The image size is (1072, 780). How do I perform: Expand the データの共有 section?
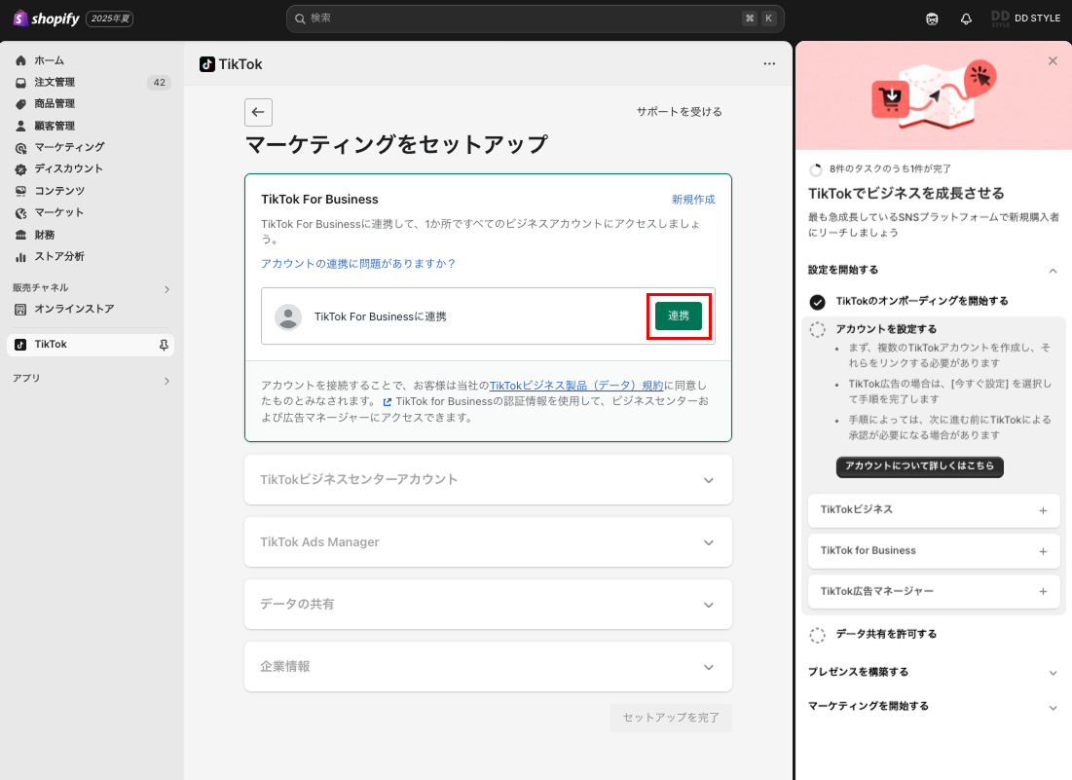[488, 605]
